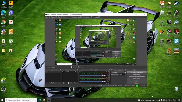Image resolution: width=182 pixels, height=102 pixels.
Task: Click the Windows taskbar search box
Action: tap(21, 100)
